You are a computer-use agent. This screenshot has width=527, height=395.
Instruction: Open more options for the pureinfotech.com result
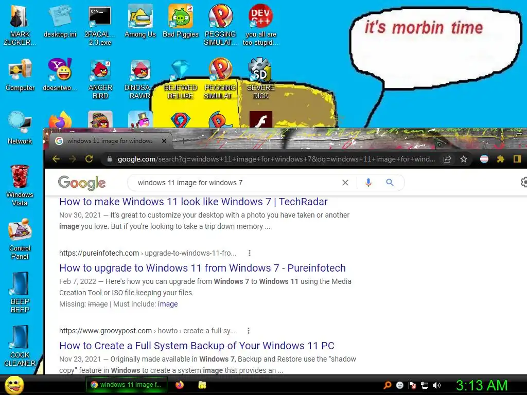point(250,253)
